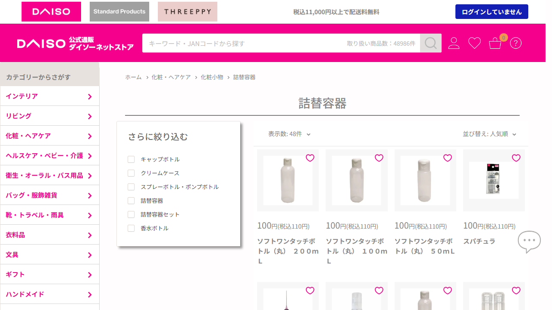
Task: Open the 衛生・オーラル・バス用品 category
Action: coord(50,175)
